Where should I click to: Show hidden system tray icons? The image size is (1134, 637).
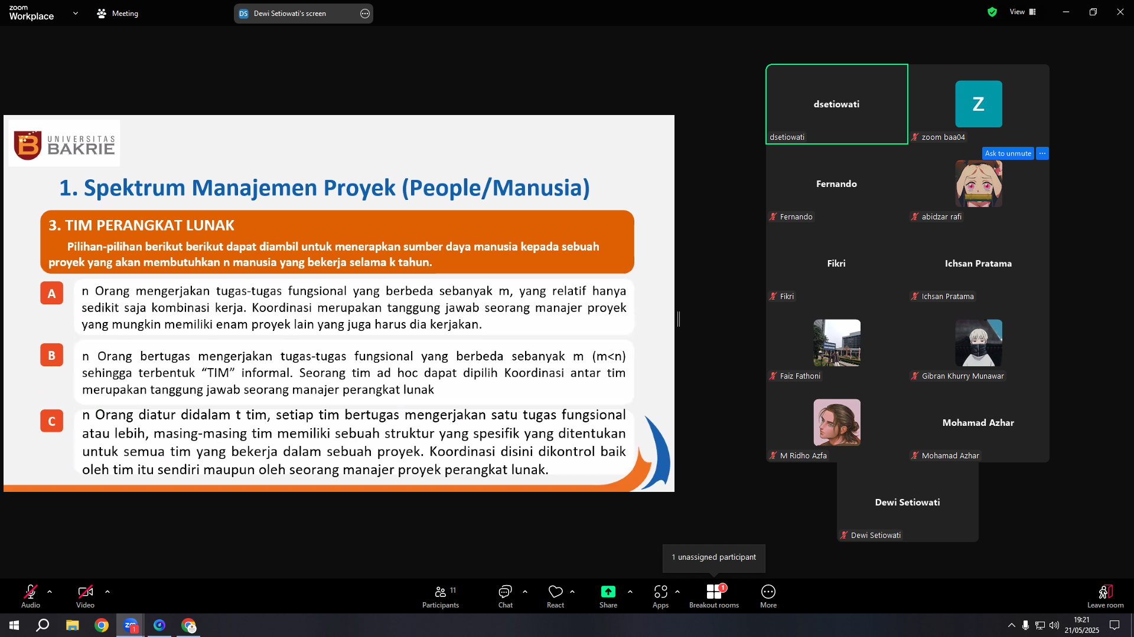click(x=1011, y=625)
